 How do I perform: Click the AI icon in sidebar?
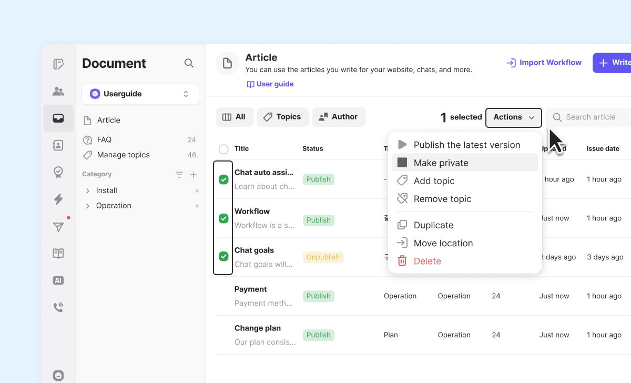(58, 280)
